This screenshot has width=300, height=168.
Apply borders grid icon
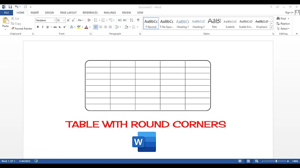coord(134,27)
